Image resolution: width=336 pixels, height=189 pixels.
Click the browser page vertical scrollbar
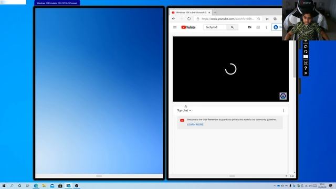[x=295, y=59]
